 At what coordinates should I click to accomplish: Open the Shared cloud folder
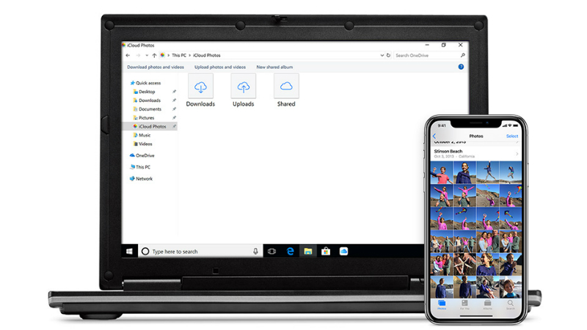coord(286,90)
